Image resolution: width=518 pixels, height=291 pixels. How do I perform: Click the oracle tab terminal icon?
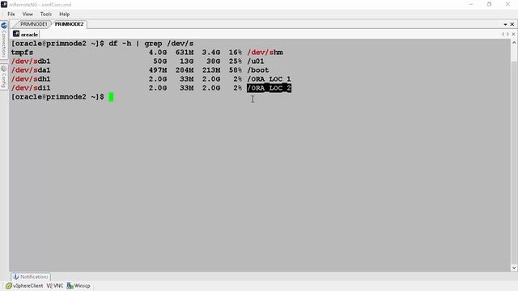pos(16,34)
